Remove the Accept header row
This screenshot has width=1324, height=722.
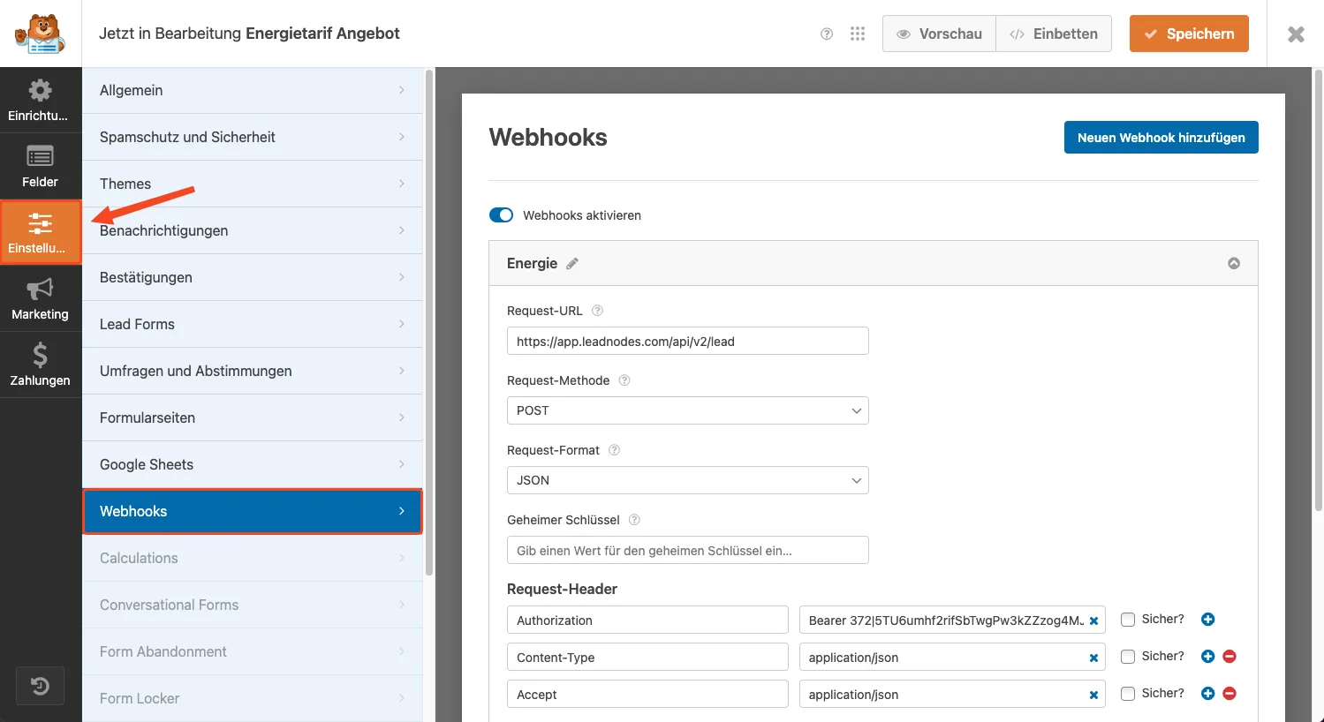tap(1229, 694)
